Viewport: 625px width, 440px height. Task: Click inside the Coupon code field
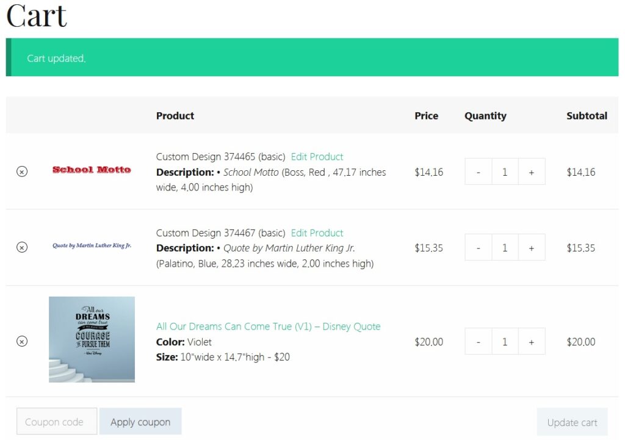(56, 421)
